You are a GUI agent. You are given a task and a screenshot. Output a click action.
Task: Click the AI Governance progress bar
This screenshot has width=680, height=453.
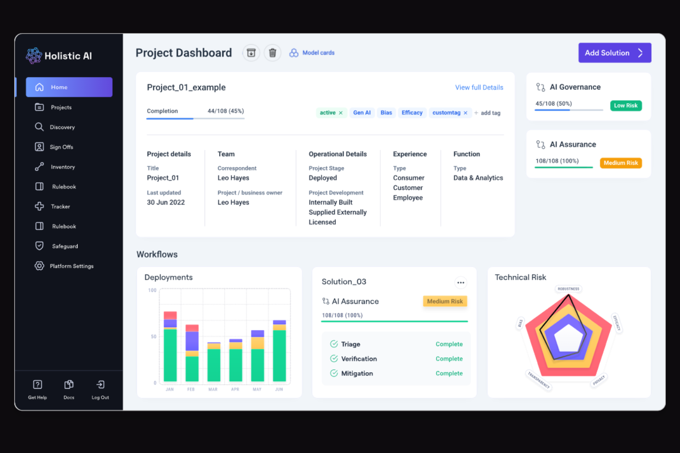point(568,110)
